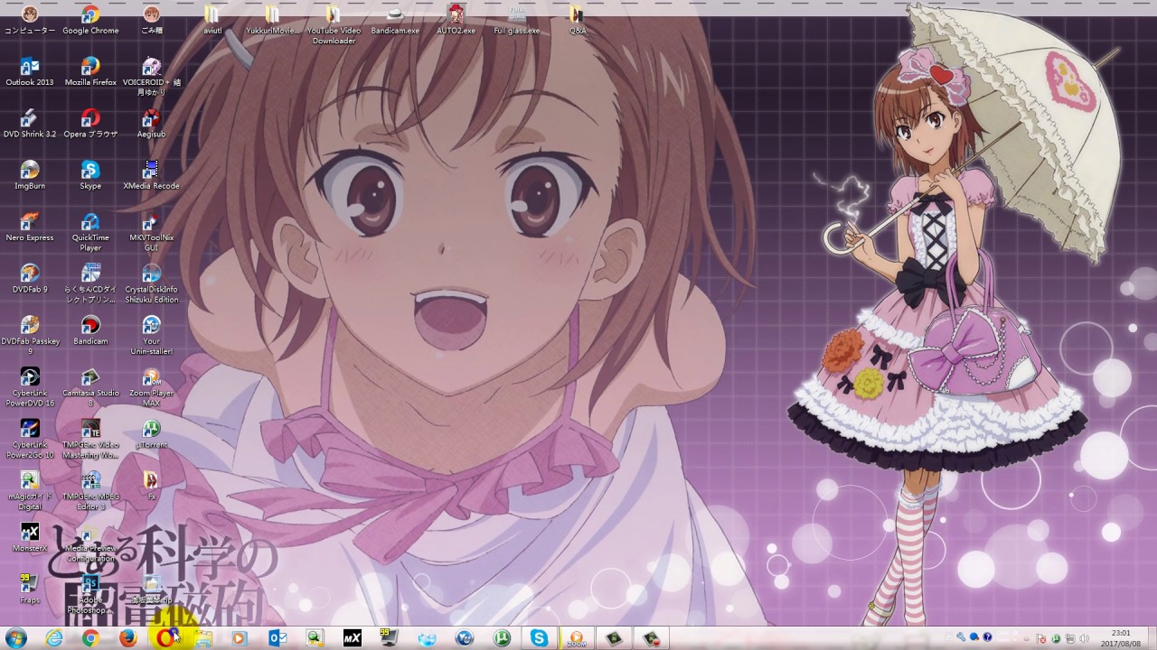
Task: Open the らくちんCDダイレクトプリント shortcut
Action: pyautogui.click(x=90, y=283)
